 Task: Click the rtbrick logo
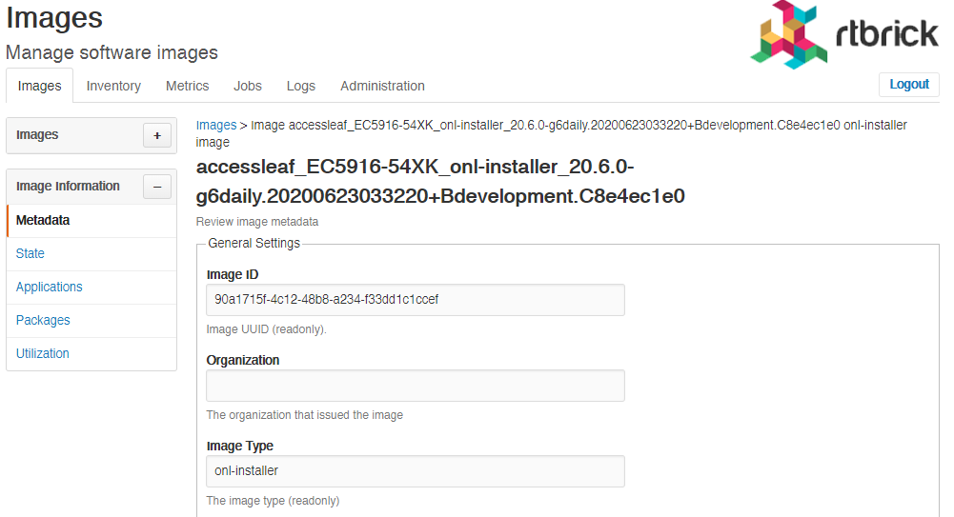[x=844, y=34]
